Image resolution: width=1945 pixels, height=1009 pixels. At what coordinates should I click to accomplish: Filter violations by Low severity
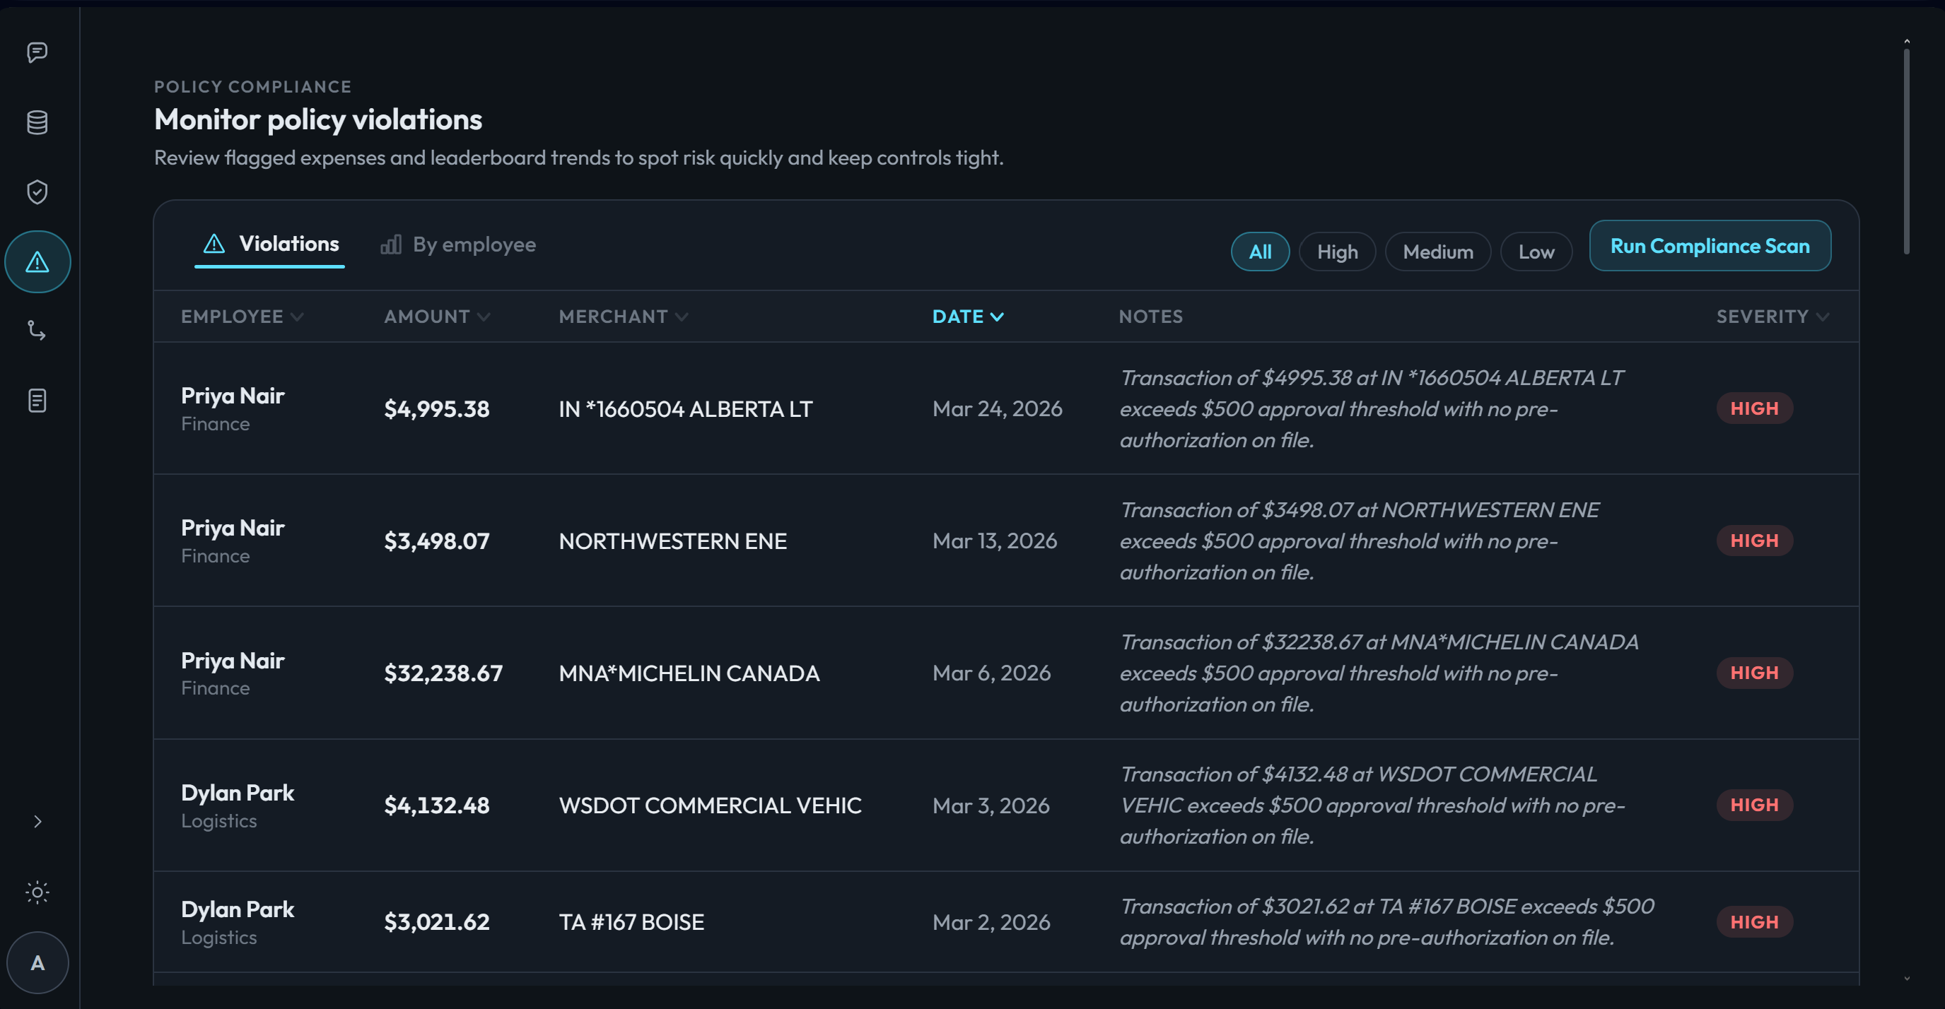point(1535,252)
